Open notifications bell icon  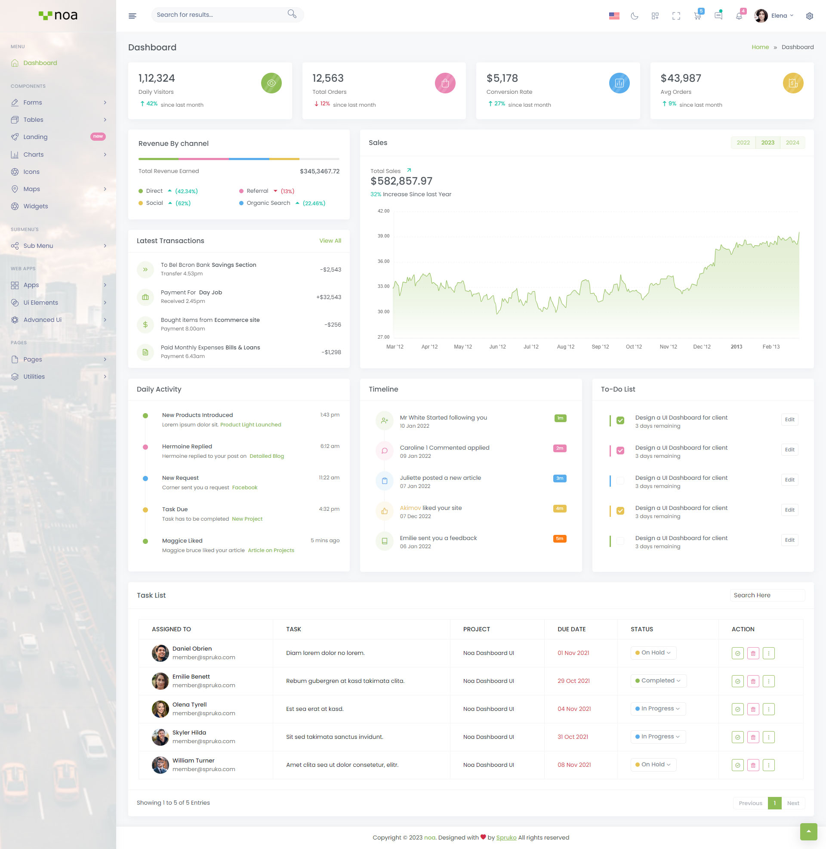[x=739, y=16]
